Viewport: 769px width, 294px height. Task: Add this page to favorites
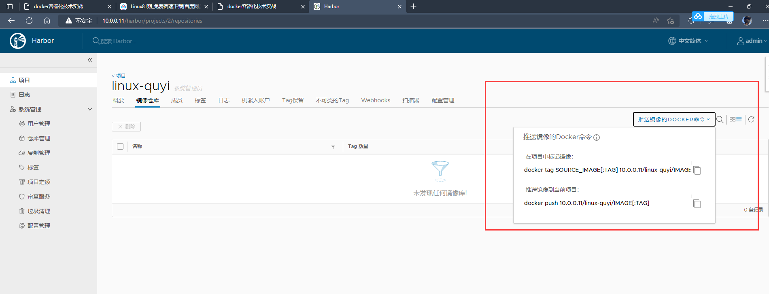click(x=671, y=21)
